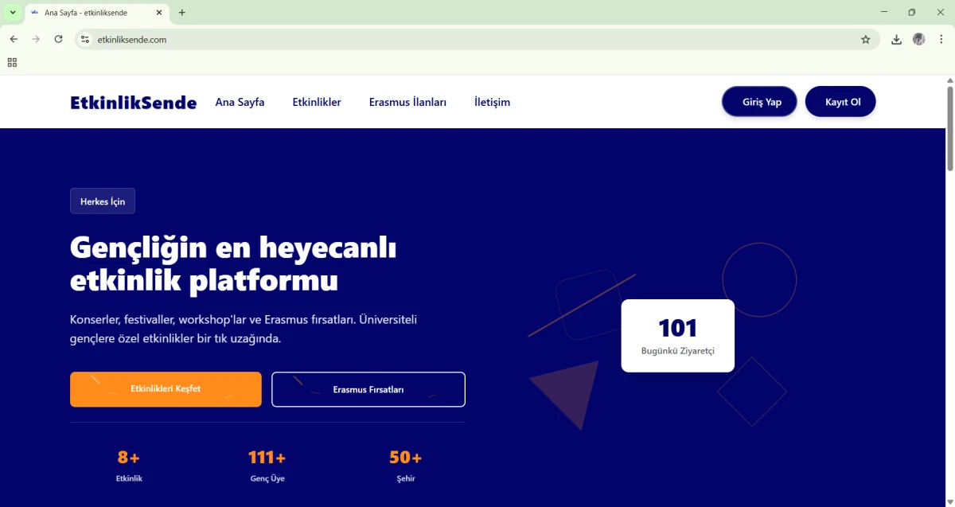The width and height of the screenshot is (955, 507).
Task: Go back to the previous page
Action: pyautogui.click(x=13, y=38)
